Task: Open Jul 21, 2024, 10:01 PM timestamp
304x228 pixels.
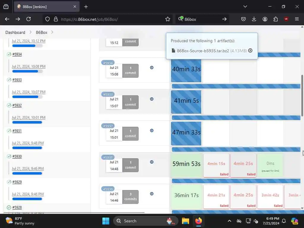Action: click(28, 118)
